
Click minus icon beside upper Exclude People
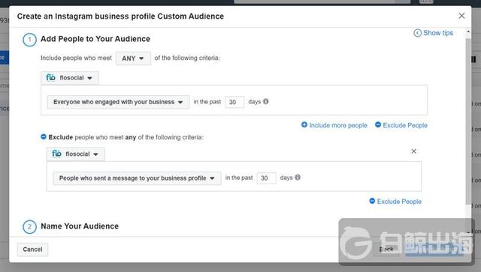[x=378, y=125]
